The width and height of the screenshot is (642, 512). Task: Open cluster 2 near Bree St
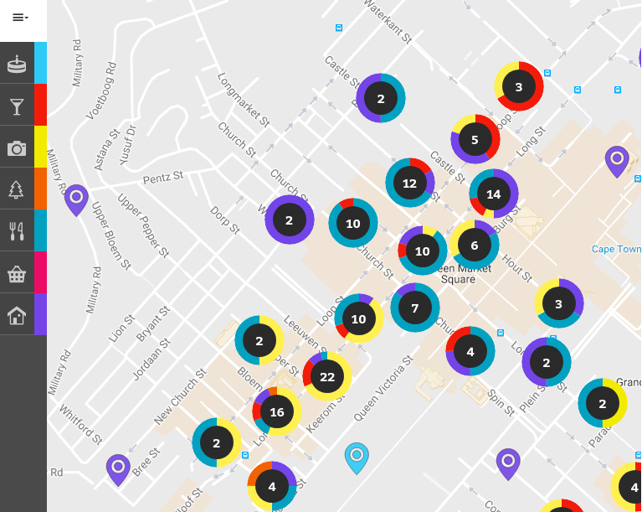click(217, 442)
